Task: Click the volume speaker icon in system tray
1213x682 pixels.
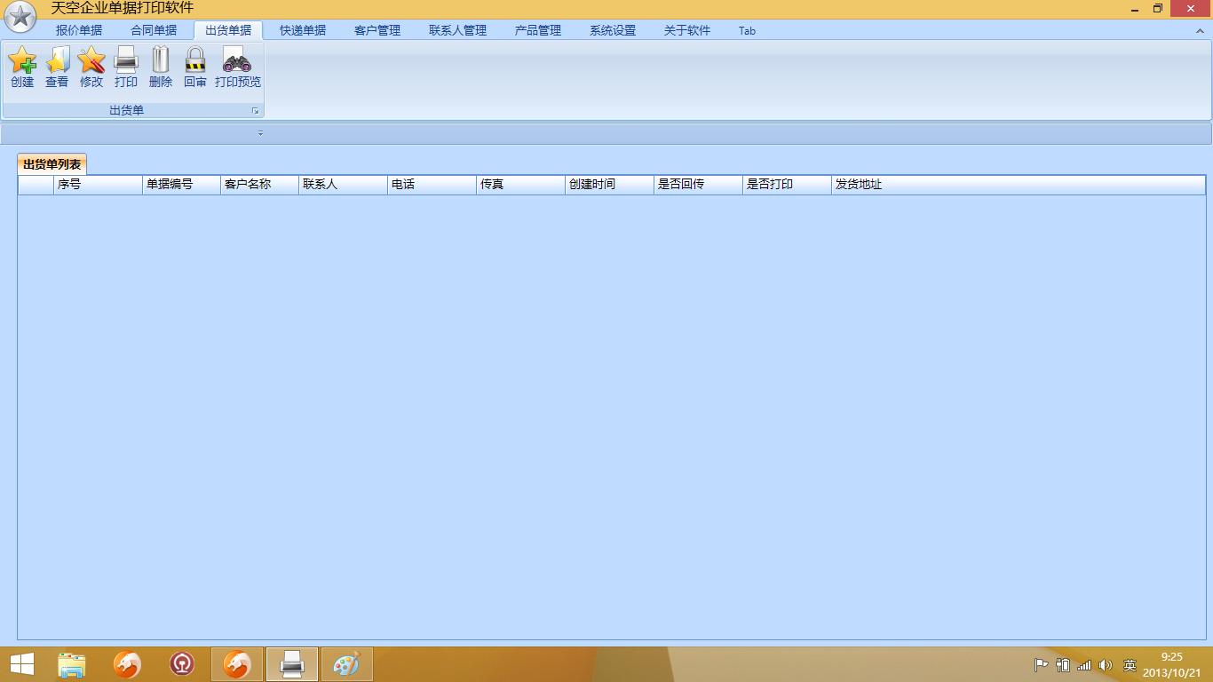Action: pos(1106,665)
